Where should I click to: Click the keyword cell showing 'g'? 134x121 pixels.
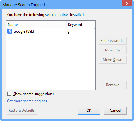pyautogui.click(x=69, y=31)
